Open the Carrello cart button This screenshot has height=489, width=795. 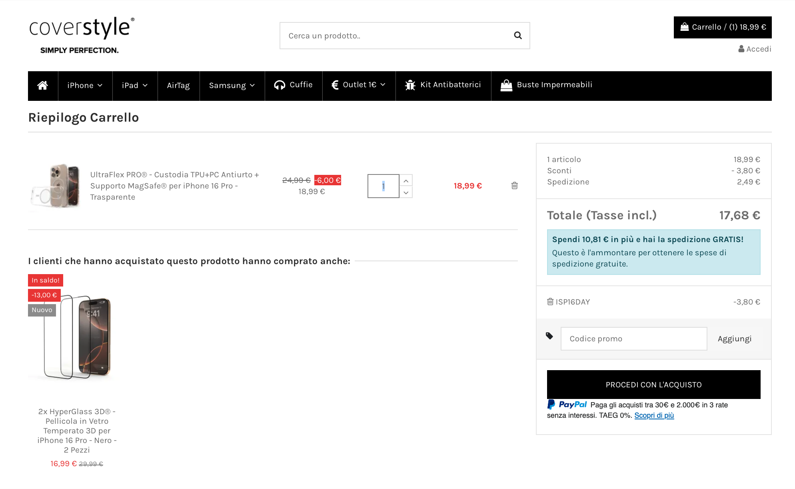723,27
